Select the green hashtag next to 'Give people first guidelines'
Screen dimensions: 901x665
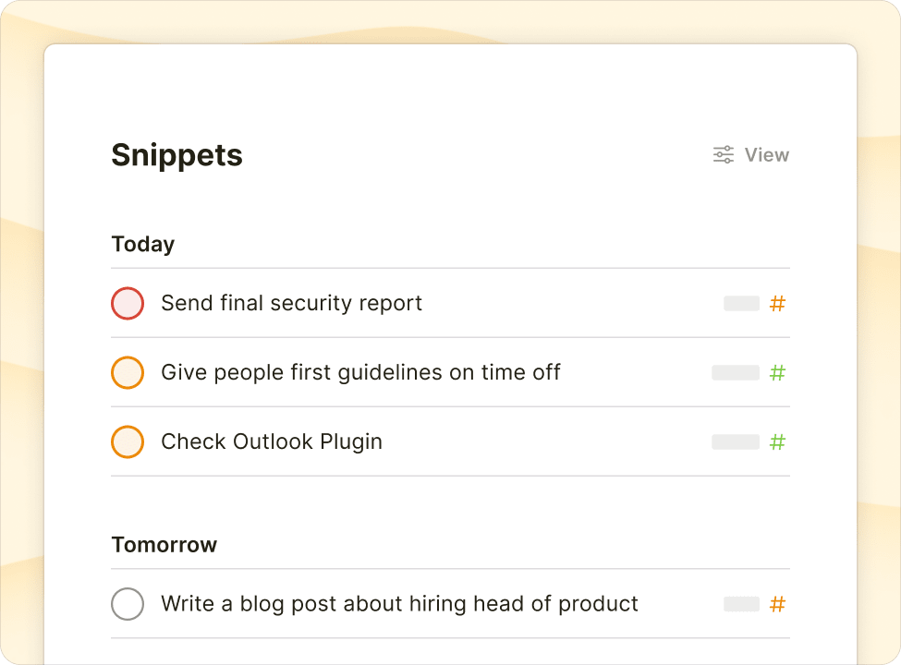click(x=776, y=372)
